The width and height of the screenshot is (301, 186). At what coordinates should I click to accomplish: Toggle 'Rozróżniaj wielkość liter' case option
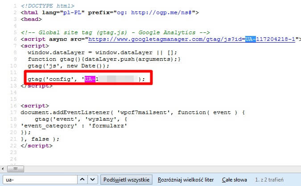click(x=186, y=180)
